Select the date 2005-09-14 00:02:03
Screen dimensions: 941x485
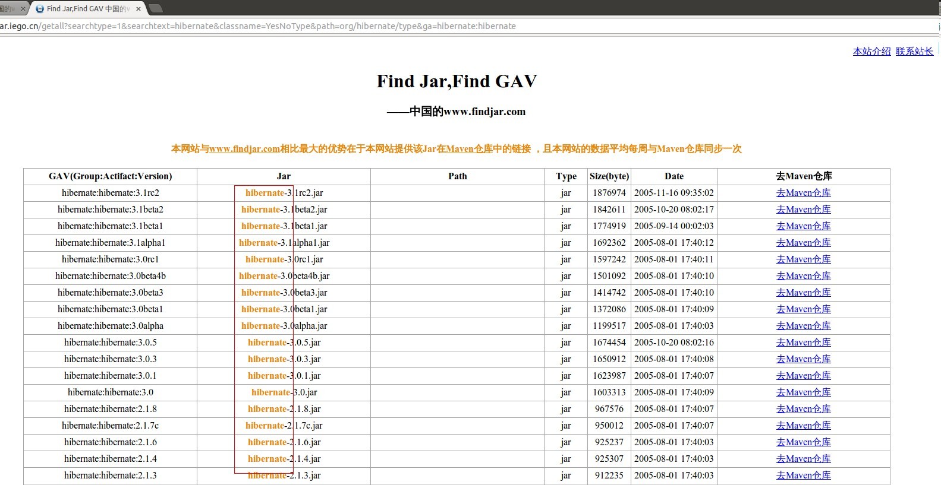coord(674,226)
